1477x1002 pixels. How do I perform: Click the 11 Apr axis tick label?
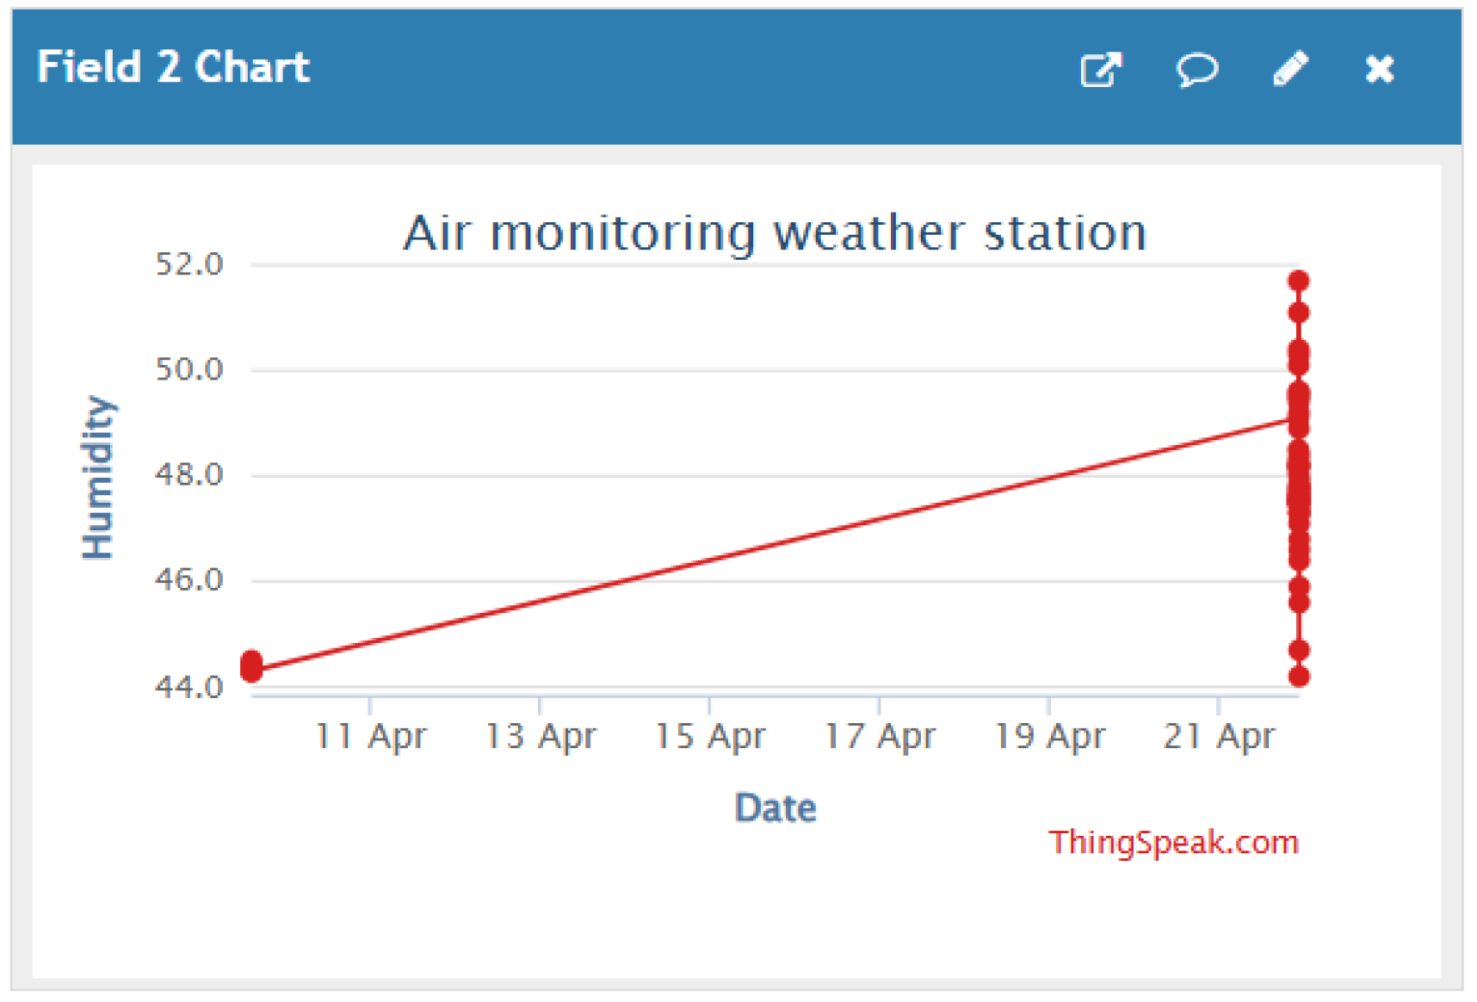click(370, 736)
